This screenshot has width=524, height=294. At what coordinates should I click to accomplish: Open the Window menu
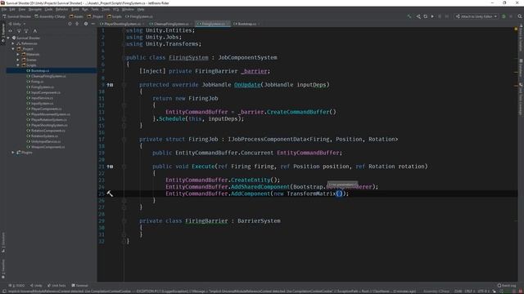pos(128,10)
